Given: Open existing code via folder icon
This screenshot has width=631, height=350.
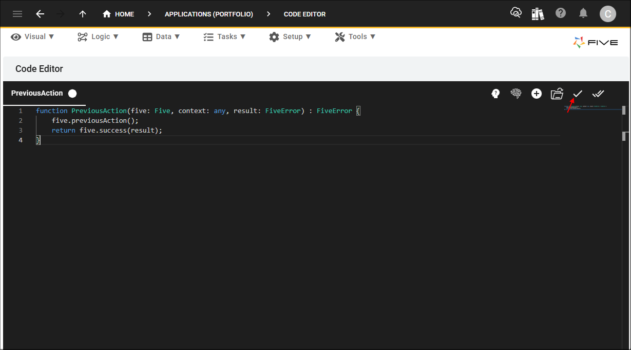Looking at the screenshot, I should (x=557, y=94).
